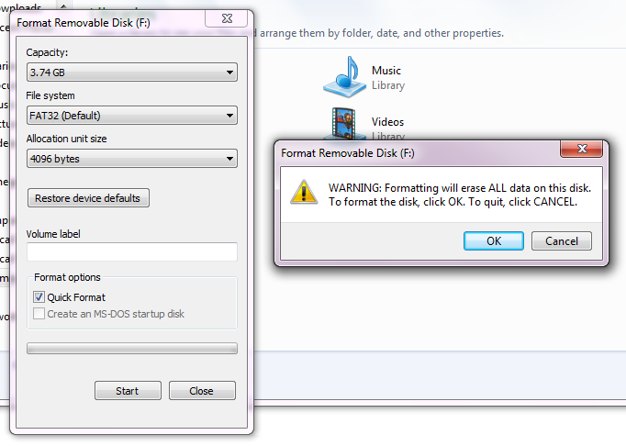Image resolution: width=626 pixels, height=446 pixels.
Task: Open the Allocation unit size dropdown
Action: [131, 159]
